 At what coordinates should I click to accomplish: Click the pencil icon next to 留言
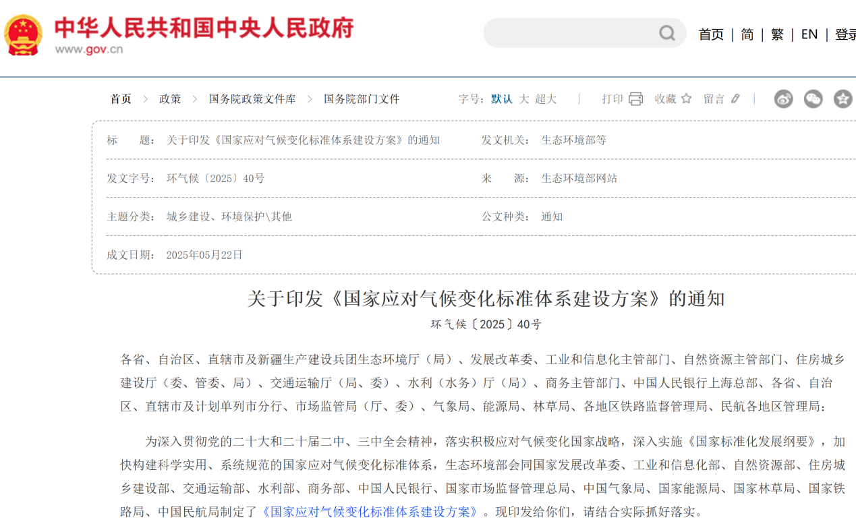[x=735, y=98]
